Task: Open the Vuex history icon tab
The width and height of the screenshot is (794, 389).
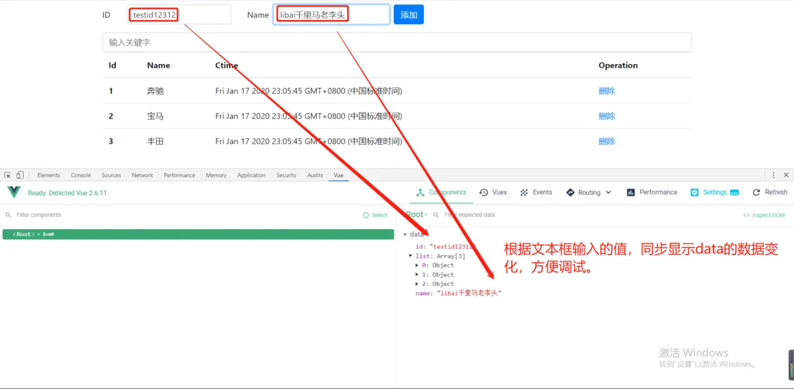Action: [493, 192]
